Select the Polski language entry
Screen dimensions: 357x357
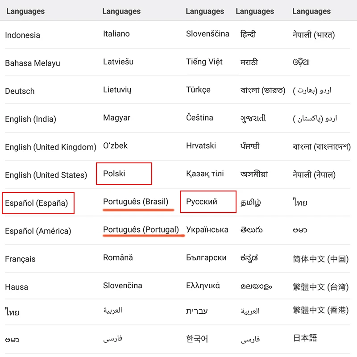[114, 174]
